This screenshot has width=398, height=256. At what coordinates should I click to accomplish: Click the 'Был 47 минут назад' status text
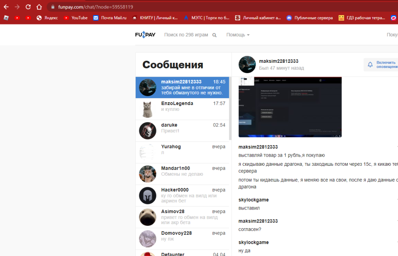click(x=281, y=68)
